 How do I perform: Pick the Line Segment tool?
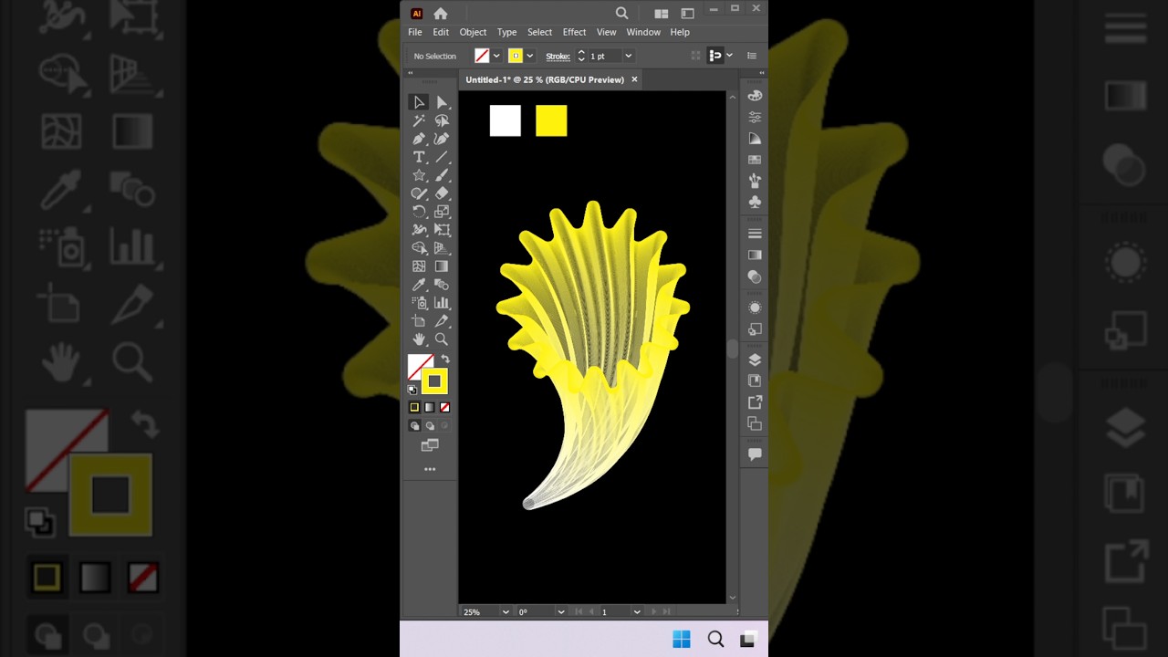pyautogui.click(x=442, y=157)
